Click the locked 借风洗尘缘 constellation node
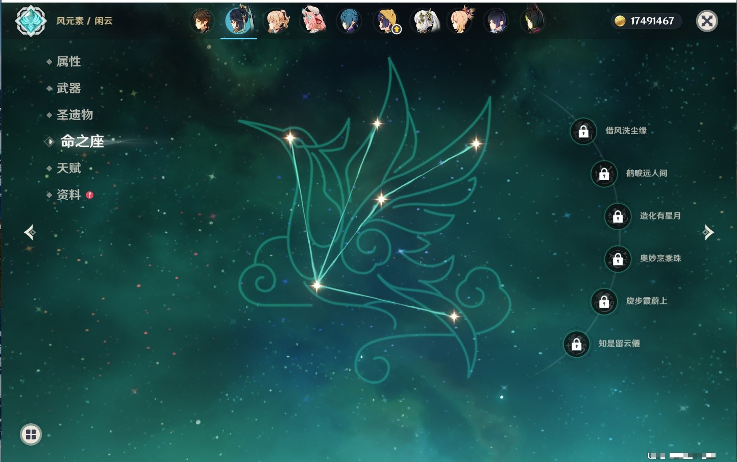 [x=583, y=131]
